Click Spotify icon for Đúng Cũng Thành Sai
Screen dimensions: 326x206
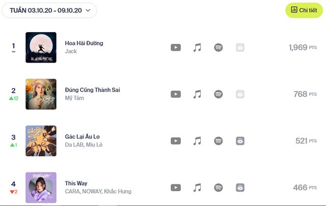(219, 94)
